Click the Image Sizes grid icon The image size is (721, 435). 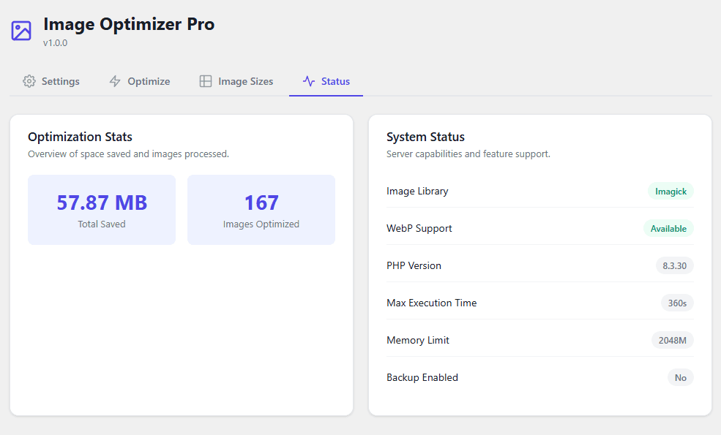206,81
